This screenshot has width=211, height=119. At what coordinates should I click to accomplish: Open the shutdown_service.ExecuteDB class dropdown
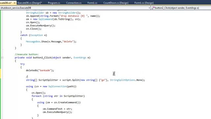(149, 8)
